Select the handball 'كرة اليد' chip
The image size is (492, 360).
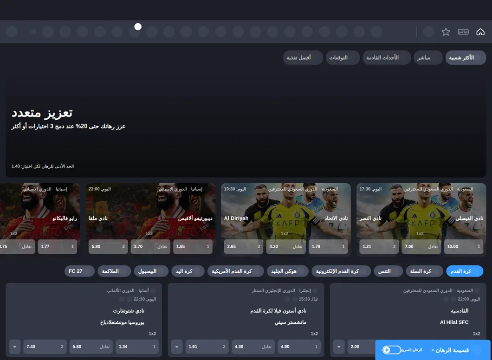[188, 271]
